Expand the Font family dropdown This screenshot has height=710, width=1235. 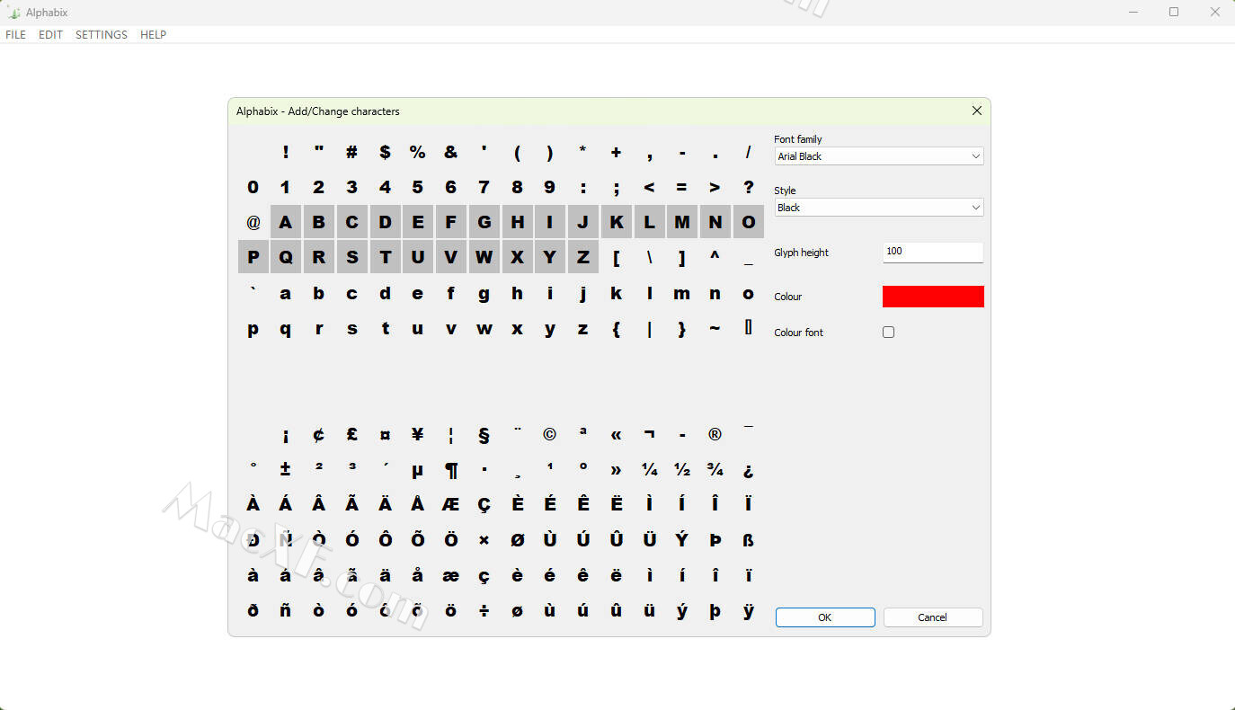pos(879,156)
